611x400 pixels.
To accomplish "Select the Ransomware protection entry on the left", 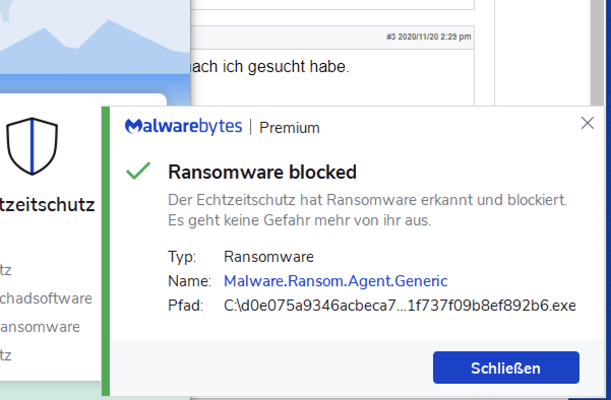I will point(40,326).
